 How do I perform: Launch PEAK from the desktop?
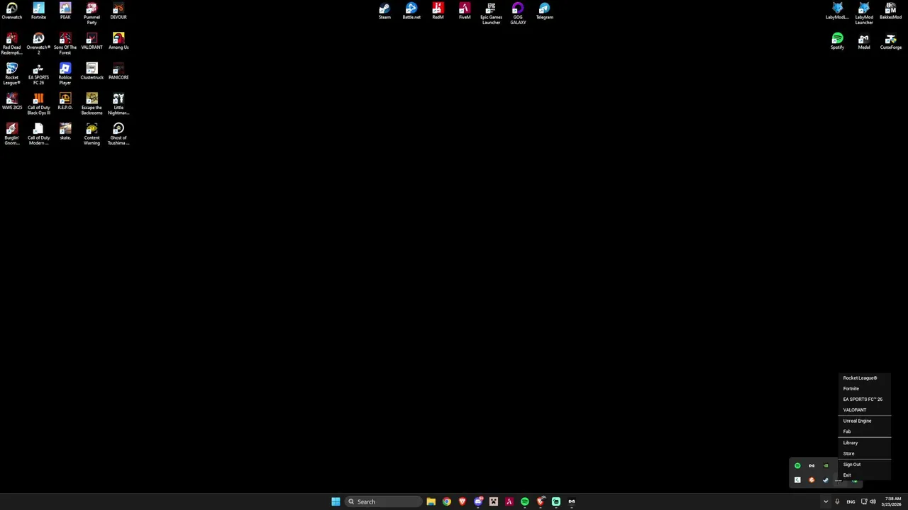tap(65, 11)
